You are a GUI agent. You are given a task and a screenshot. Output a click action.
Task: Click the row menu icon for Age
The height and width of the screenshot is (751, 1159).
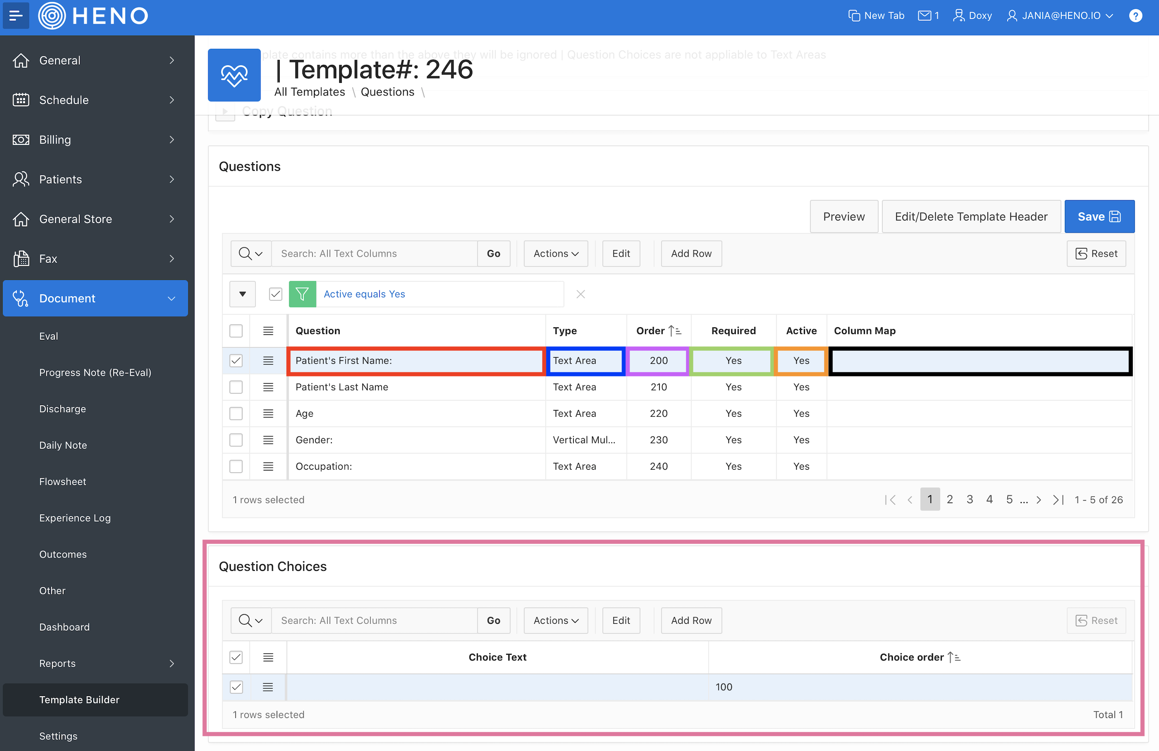[268, 414]
